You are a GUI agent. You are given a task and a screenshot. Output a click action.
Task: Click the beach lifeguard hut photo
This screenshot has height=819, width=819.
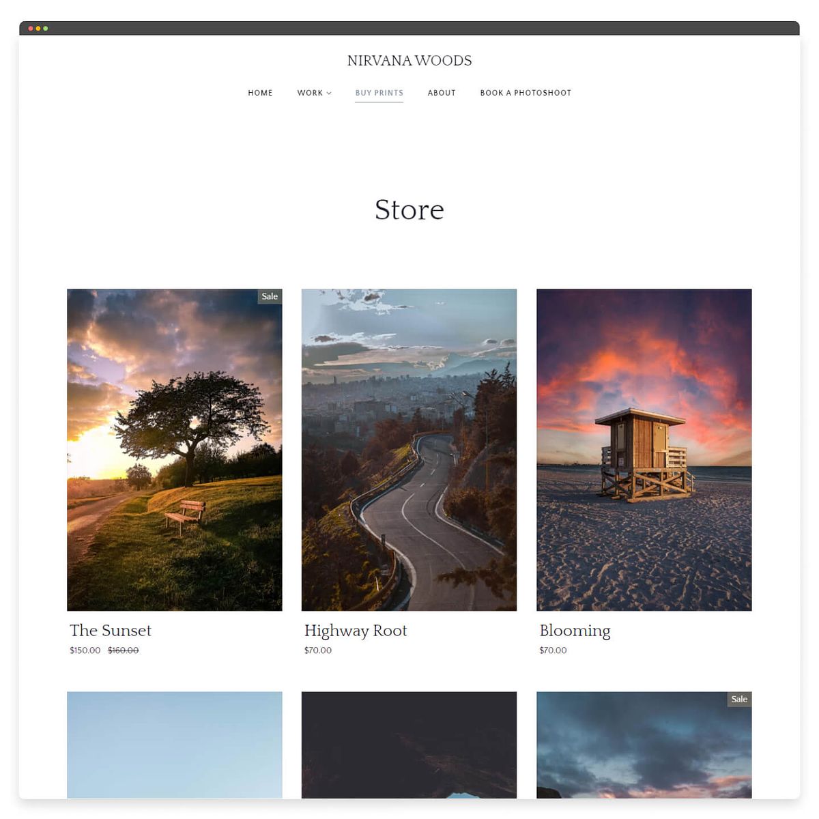[644, 449]
